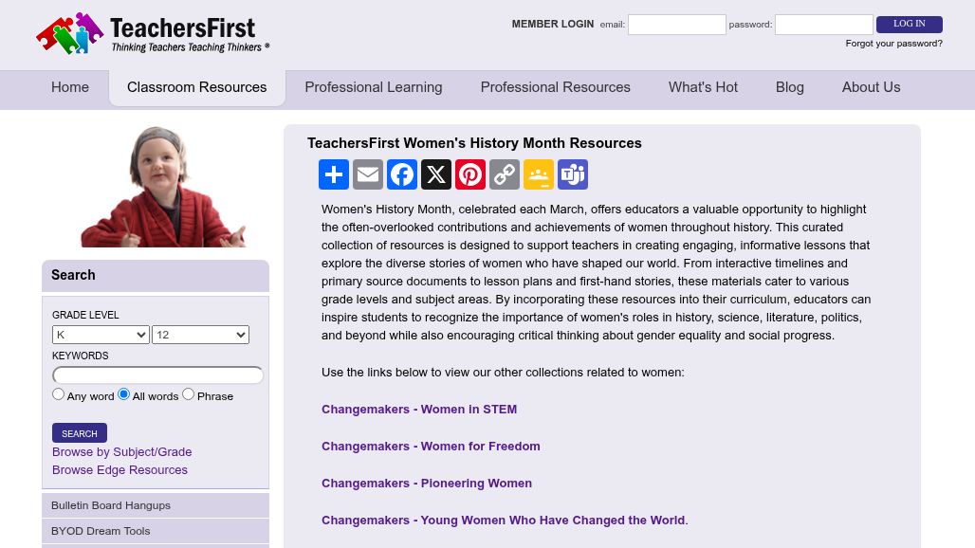The image size is (975, 548).
Task: Expand the Bulletin Board Hangups section
Action: (111, 505)
